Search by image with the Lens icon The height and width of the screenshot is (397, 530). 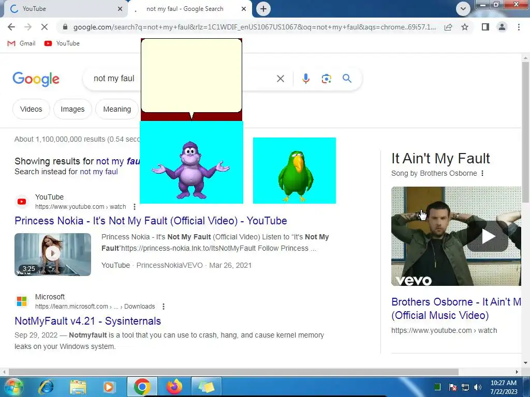[326, 79]
